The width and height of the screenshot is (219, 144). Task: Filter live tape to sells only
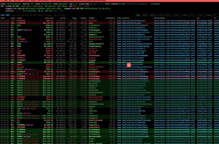click(153, 15)
